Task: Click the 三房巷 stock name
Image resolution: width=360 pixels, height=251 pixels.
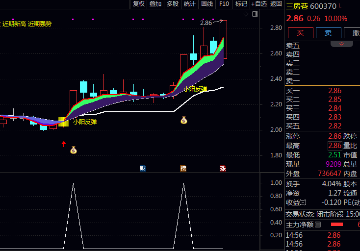Action: coord(298,6)
